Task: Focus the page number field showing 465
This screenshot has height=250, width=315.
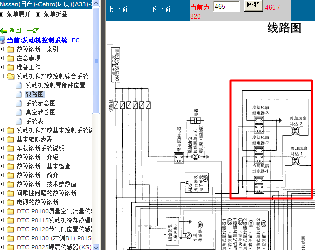Action: (226, 6)
